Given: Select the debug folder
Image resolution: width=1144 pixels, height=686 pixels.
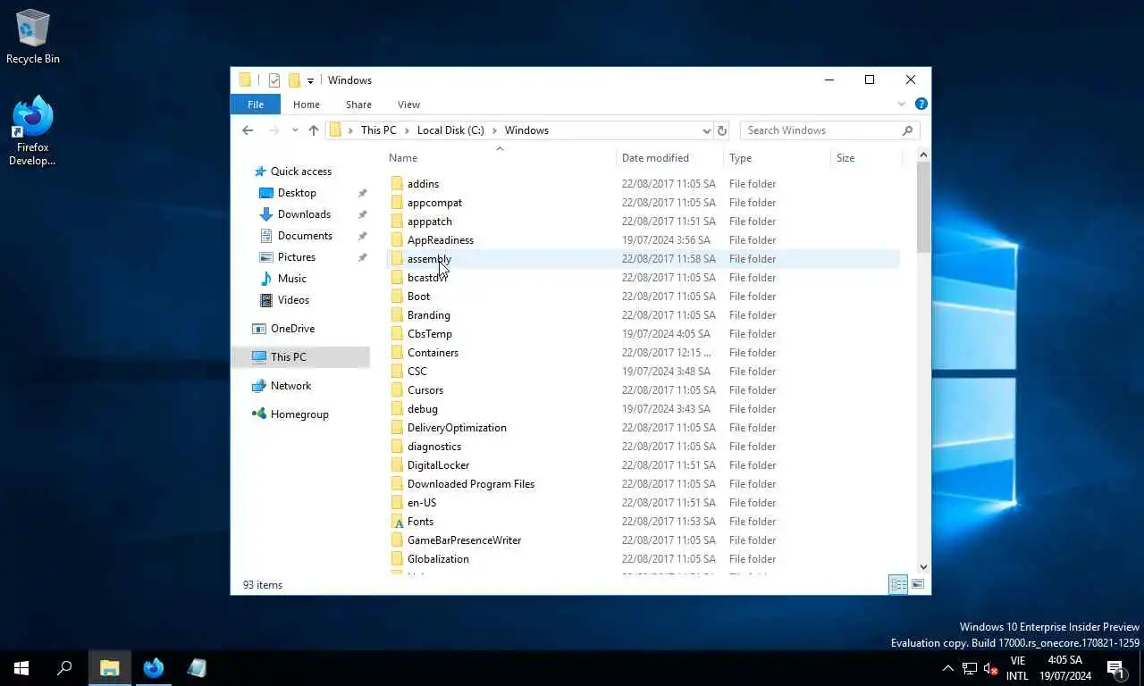Looking at the screenshot, I should (423, 409).
